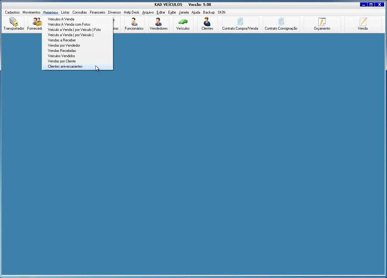Click the Help Desk menu
This screenshot has height=278, width=387.
point(132,12)
